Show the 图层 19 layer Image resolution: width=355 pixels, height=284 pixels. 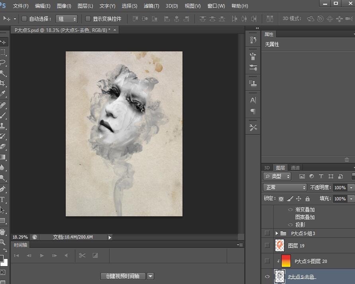pyautogui.click(x=267, y=246)
